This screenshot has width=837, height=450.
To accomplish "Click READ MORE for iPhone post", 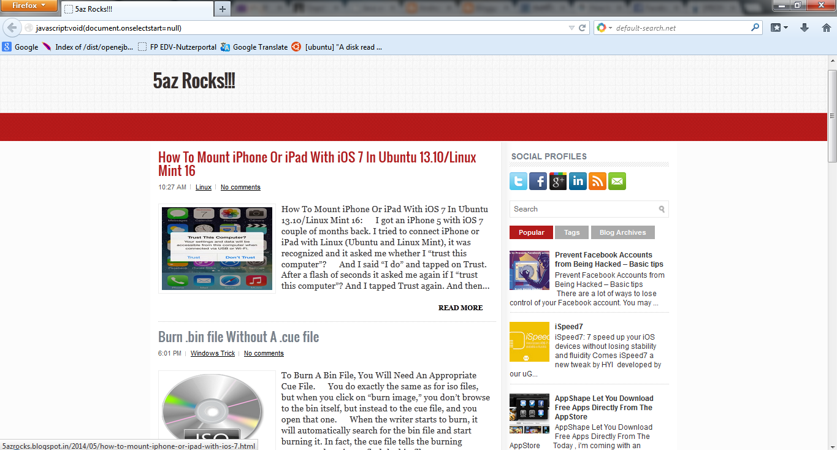I will (461, 308).
